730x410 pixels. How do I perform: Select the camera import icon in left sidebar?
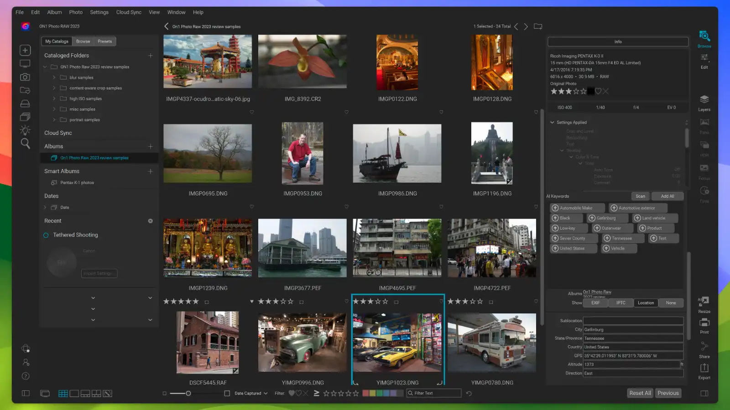point(25,77)
